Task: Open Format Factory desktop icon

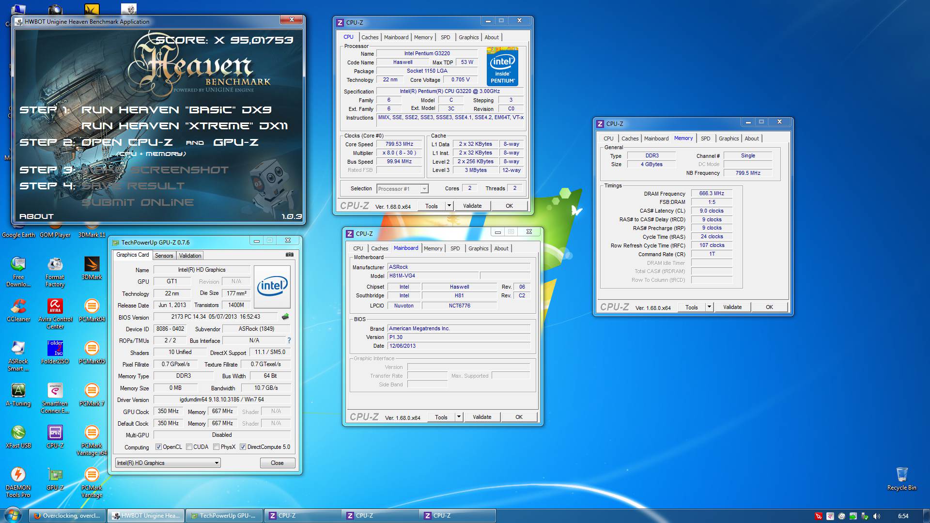Action: [x=55, y=272]
